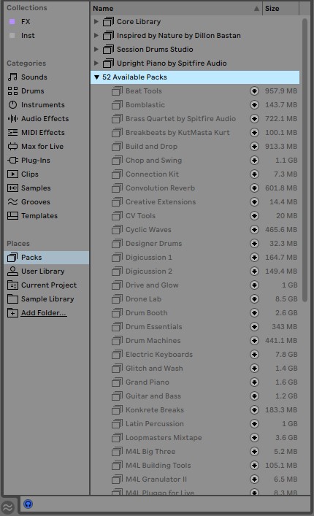Click the groove pool wave icon
Screen dimensions: 314x516
point(8,507)
